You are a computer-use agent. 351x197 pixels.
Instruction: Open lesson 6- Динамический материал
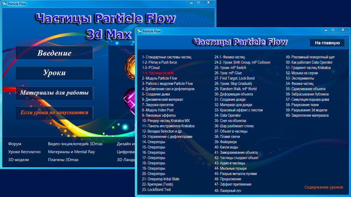(x=162, y=99)
